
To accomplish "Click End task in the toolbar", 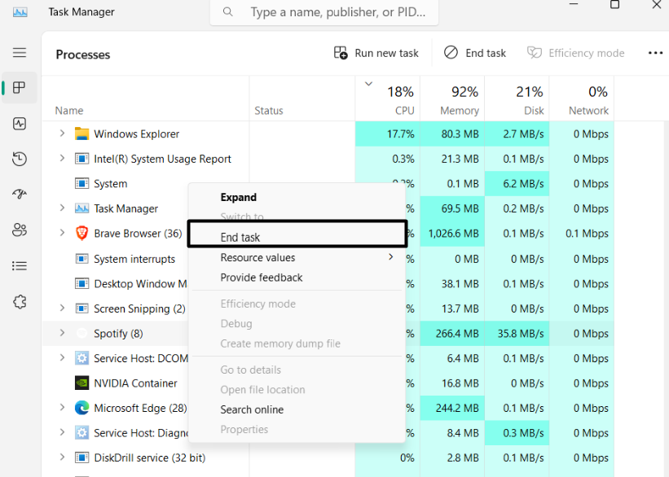I will point(475,53).
